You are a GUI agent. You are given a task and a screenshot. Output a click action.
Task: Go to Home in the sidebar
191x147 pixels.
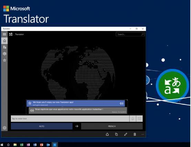[4, 41]
